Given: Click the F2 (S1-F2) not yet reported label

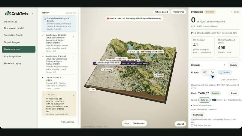Looking at the screenshot, I should tap(145, 52).
